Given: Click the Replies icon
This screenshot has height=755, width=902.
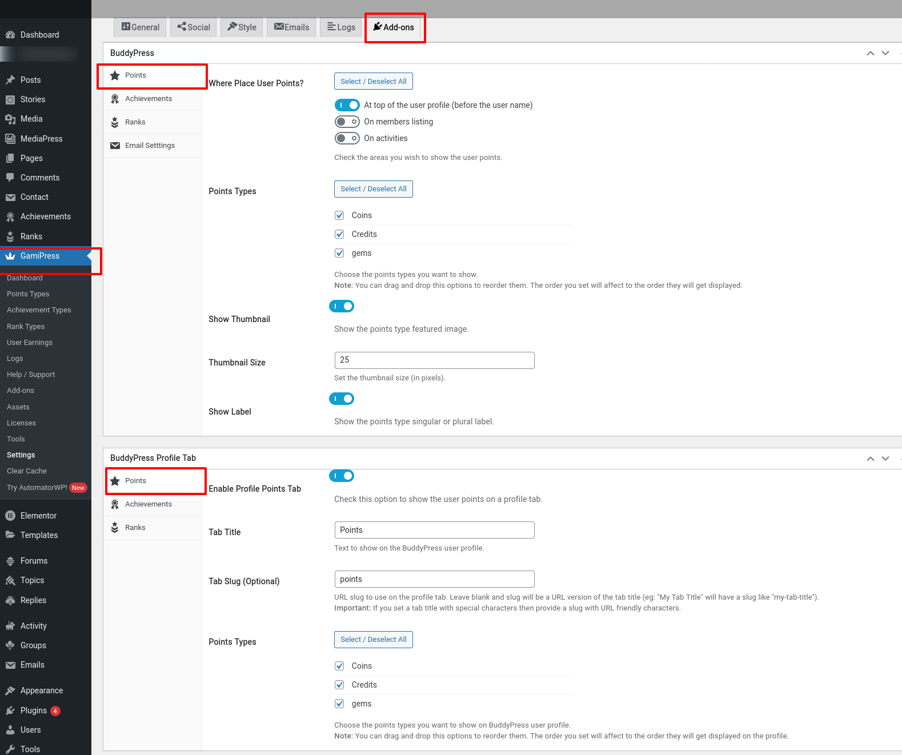Looking at the screenshot, I should coord(10,600).
